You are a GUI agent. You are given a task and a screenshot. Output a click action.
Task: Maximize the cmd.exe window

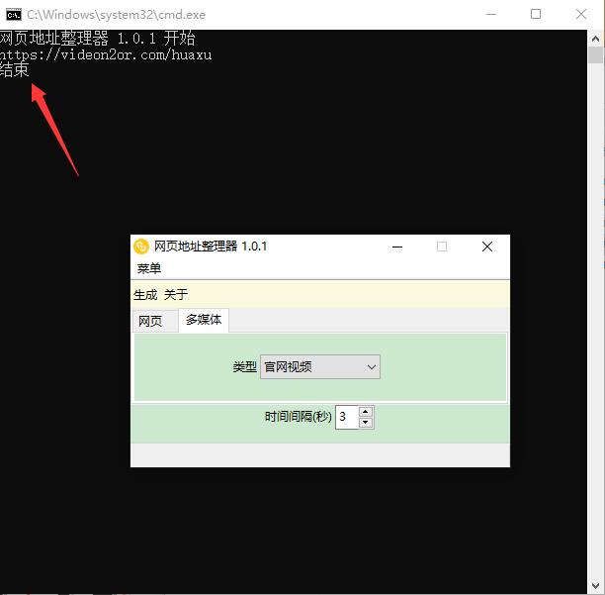click(x=536, y=14)
